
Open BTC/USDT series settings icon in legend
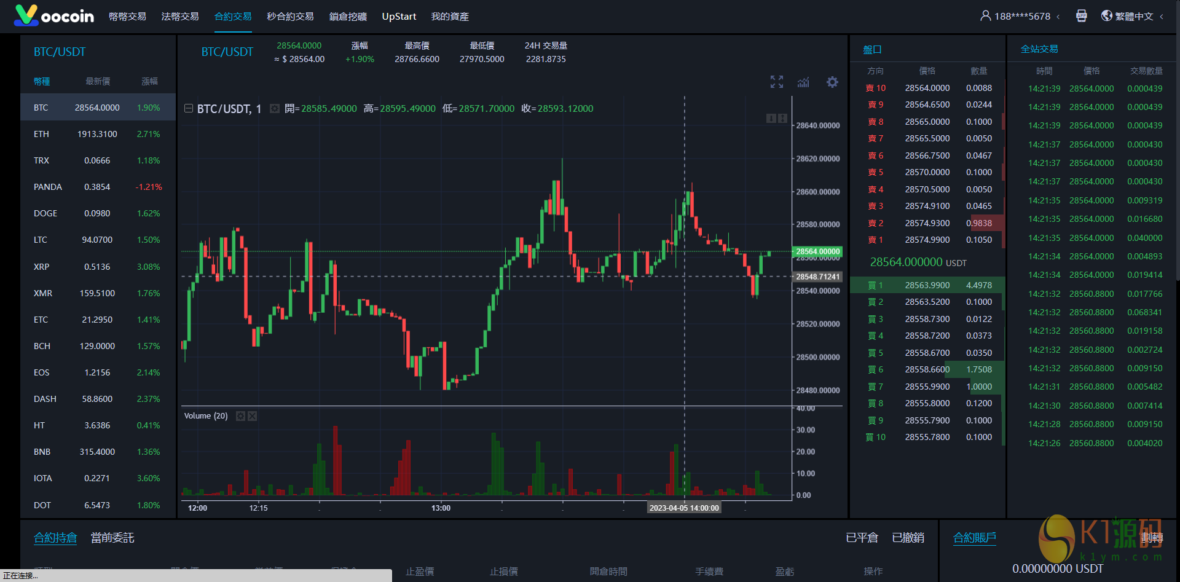point(275,109)
